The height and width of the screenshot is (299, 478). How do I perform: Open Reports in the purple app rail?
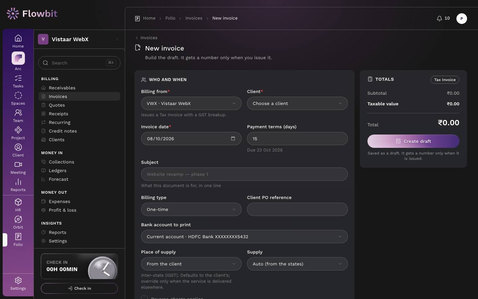point(18,185)
